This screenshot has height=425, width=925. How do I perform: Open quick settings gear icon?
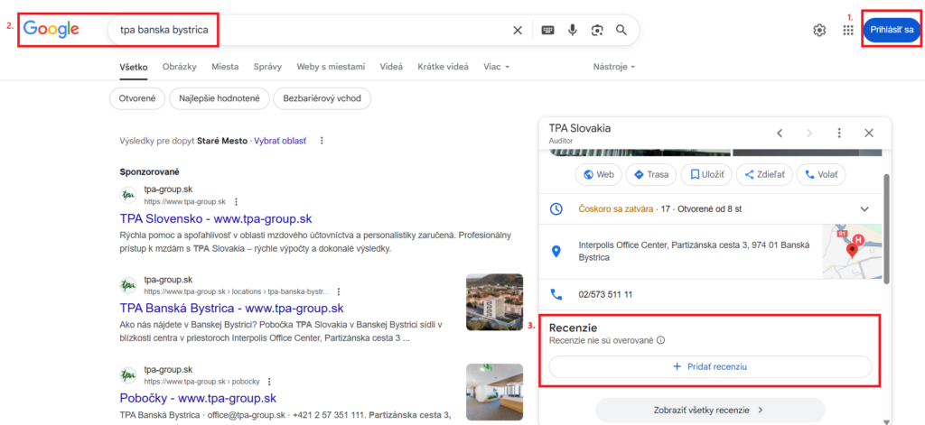[819, 30]
